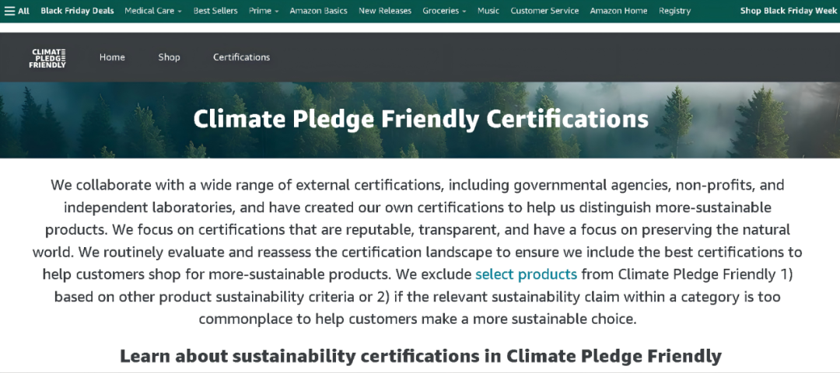This screenshot has width=840, height=373.
Task: Click Shop Black Friday Week promo
Action: tap(788, 11)
